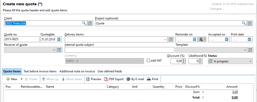Click the edit icon beside Client field

click(90, 23)
